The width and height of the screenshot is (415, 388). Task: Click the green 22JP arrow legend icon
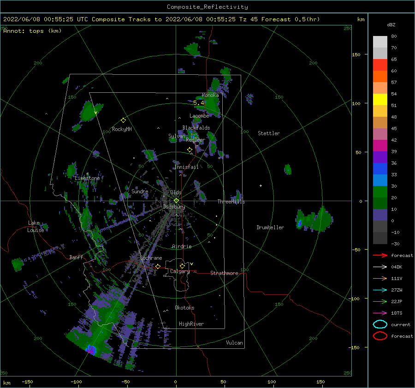380,301
